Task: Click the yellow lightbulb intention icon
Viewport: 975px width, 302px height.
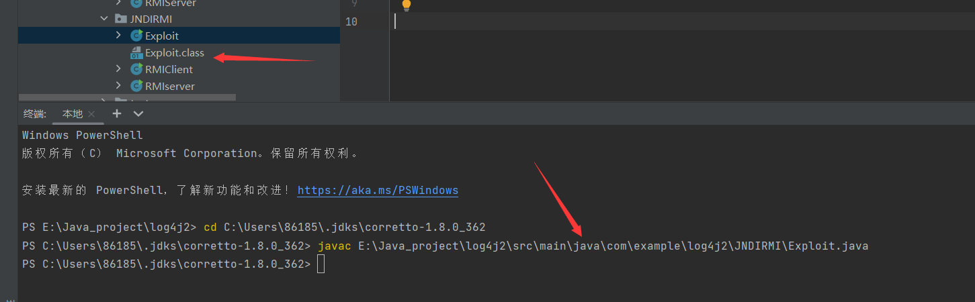Action: click(x=406, y=5)
